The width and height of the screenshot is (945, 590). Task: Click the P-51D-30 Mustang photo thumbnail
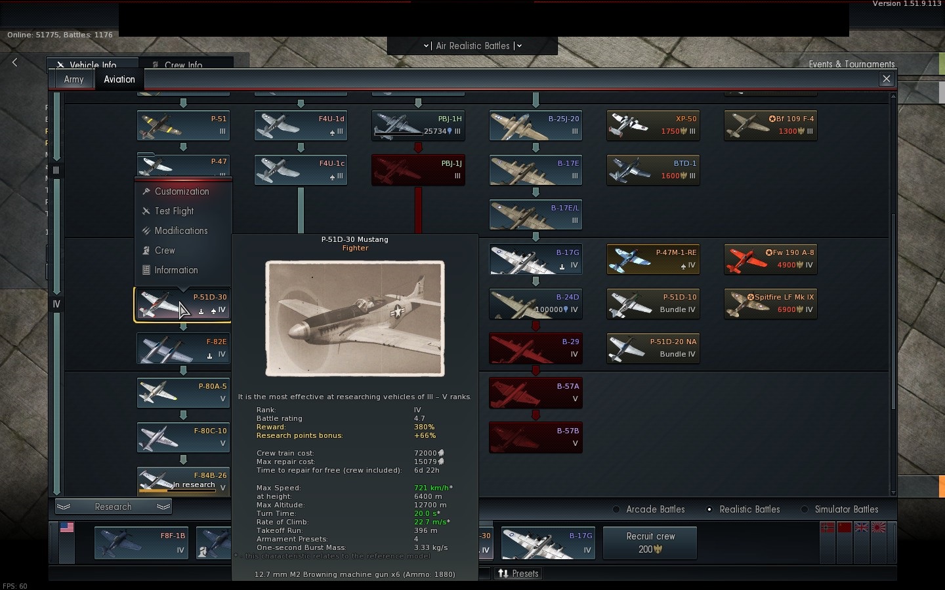[355, 319]
